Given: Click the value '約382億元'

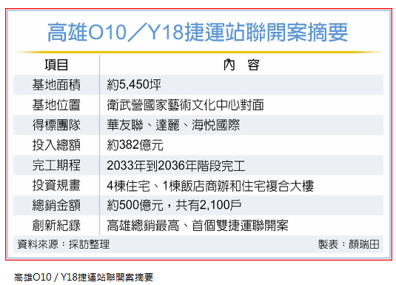Looking at the screenshot, I should (x=135, y=145).
